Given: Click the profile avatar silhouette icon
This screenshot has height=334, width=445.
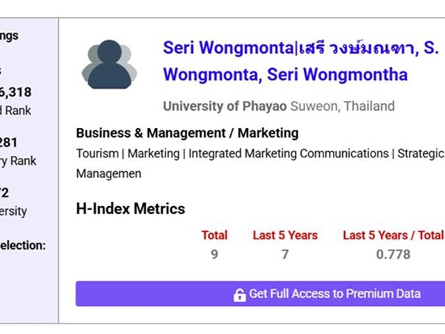Looking at the screenshot, I should coord(110,64).
